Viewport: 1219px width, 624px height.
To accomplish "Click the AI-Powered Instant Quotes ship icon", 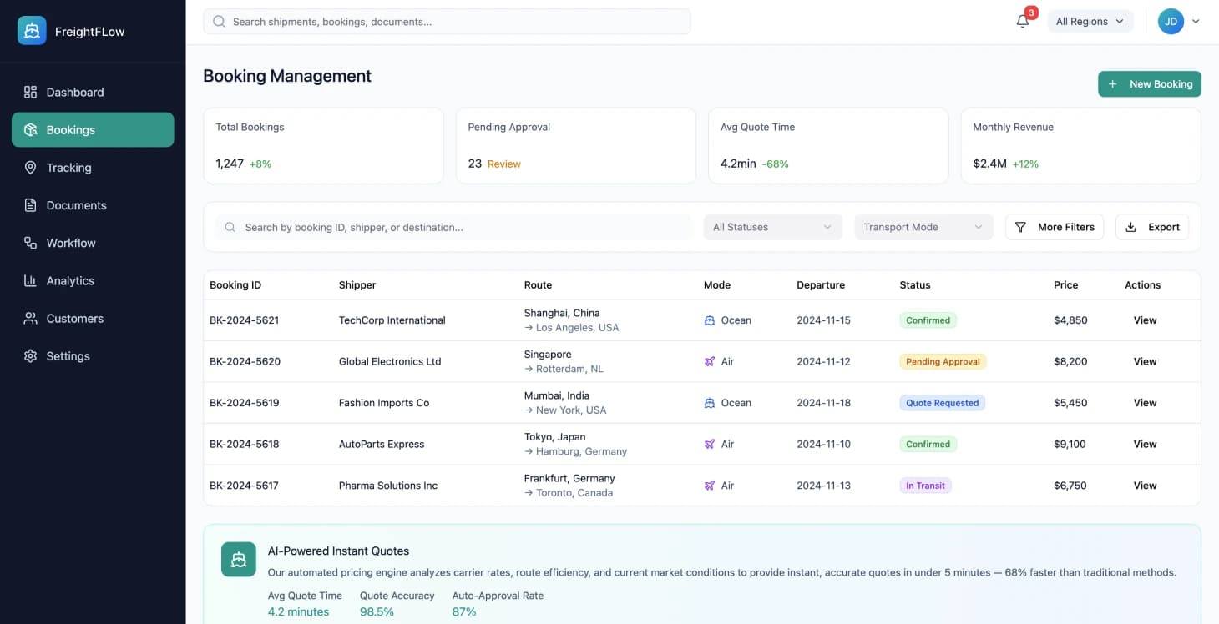I will click(239, 559).
